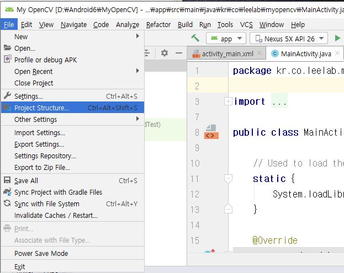Close the activity_main.xml tab

[x=260, y=53]
